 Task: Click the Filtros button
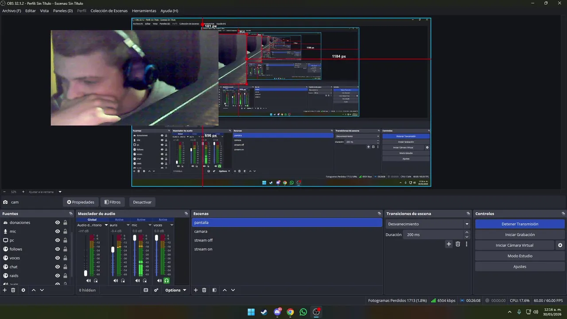pyautogui.click(x=112, y=202)
